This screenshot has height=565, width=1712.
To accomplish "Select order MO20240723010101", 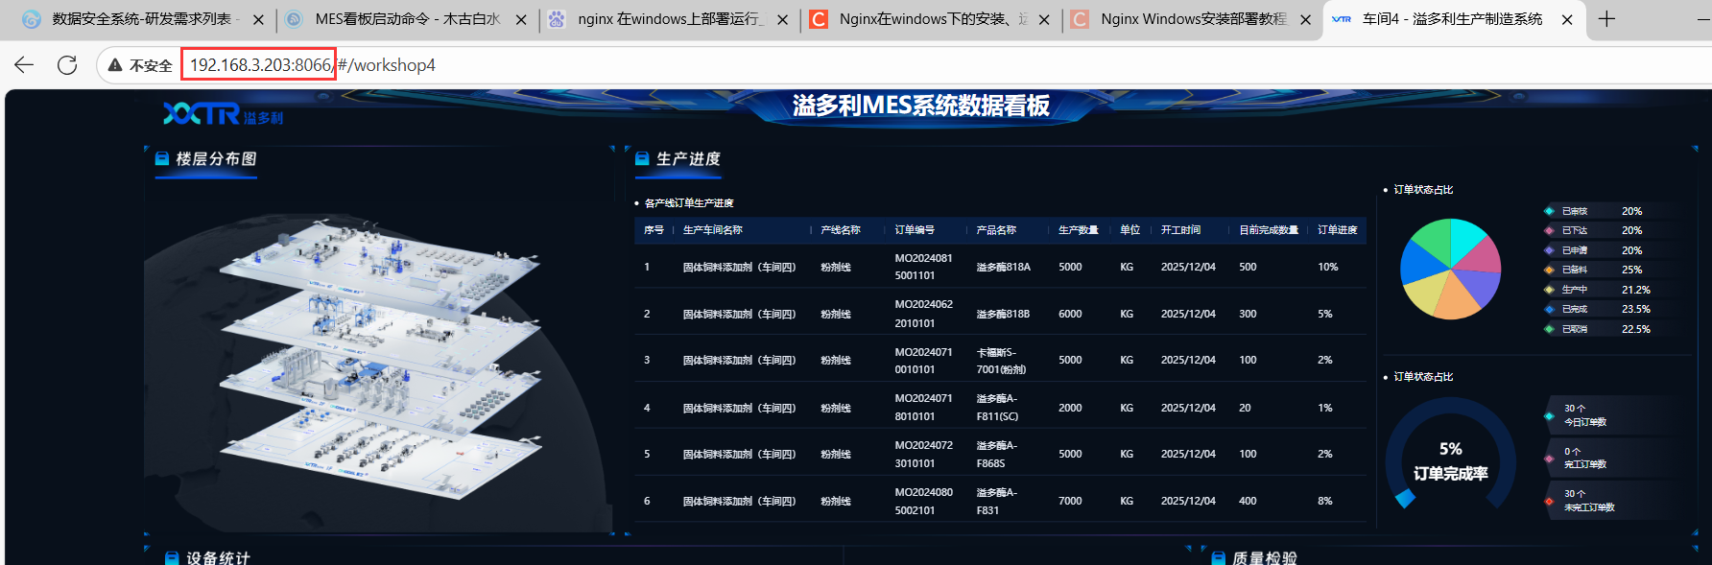I will [924, 454].
